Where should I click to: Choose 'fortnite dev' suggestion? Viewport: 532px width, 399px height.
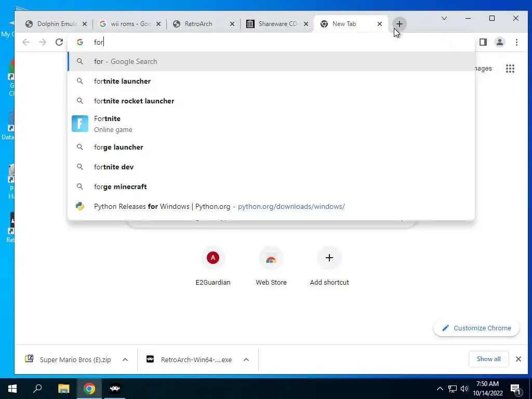tap(271, 167)
